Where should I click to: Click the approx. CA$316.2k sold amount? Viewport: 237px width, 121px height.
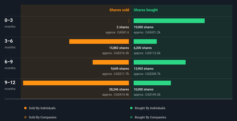click(115, 53)
